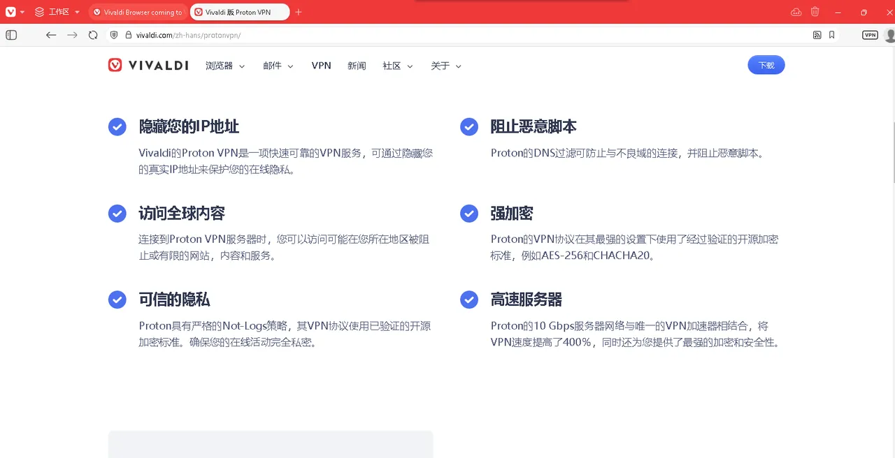Open the user profile avatar

889,35
